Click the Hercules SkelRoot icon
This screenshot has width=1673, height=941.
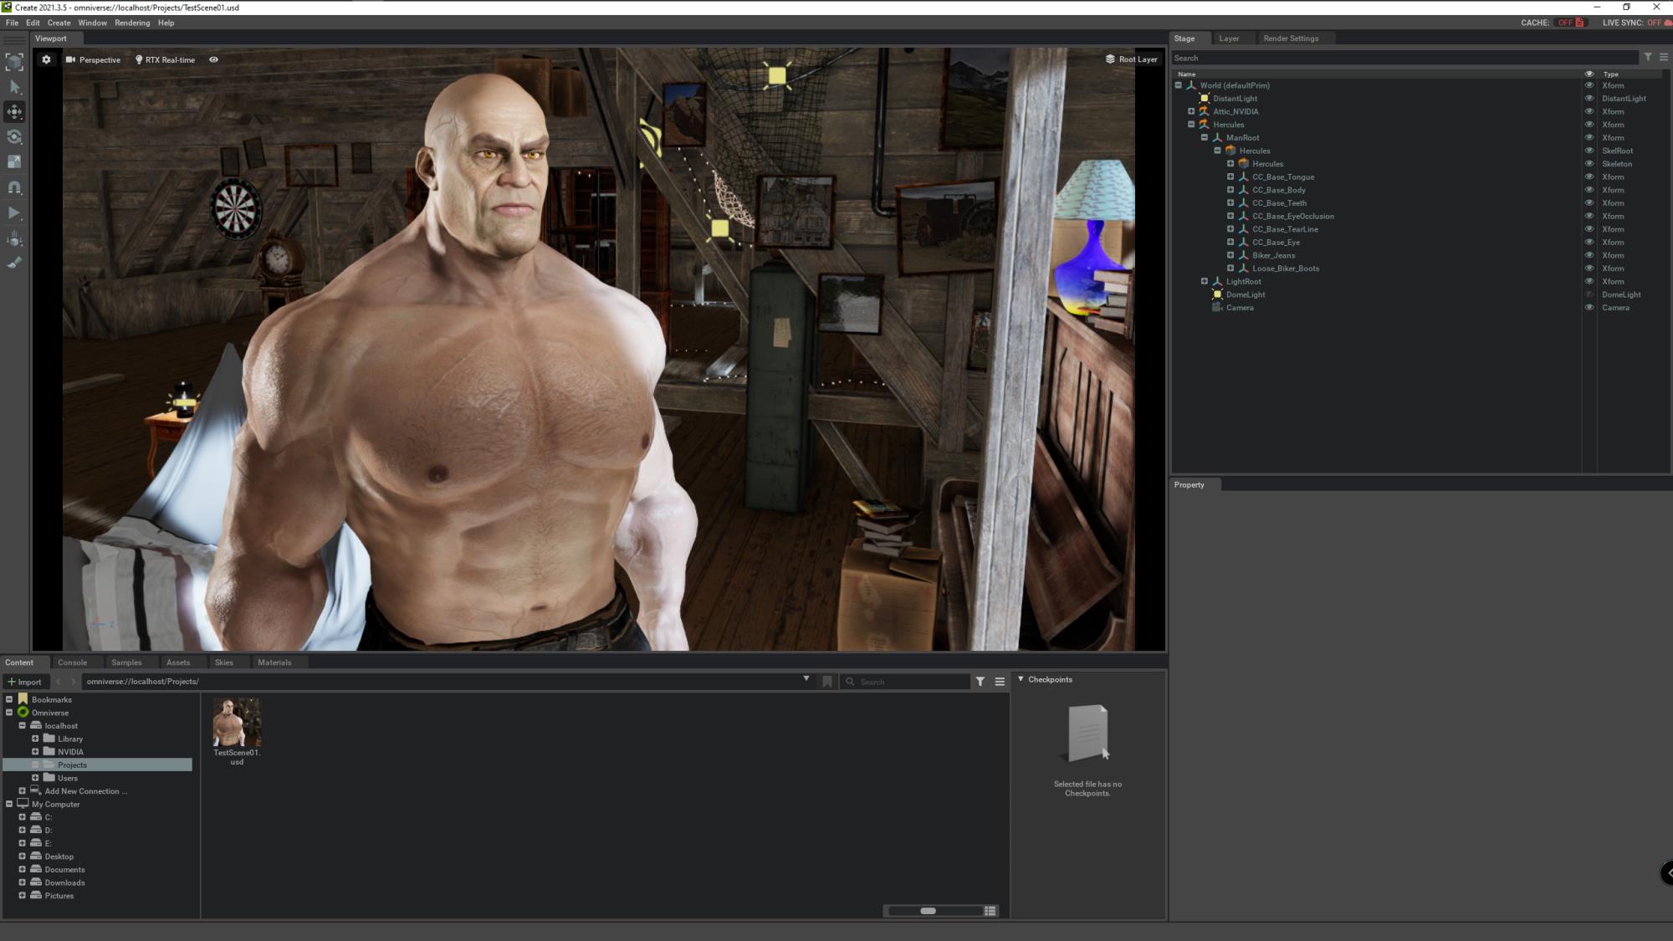(x=1230, y=151)
